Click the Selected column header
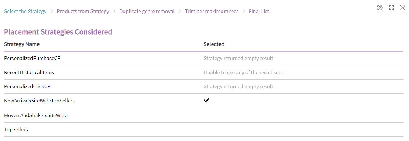This screenshot has width=409, height=141. [214, 44]
